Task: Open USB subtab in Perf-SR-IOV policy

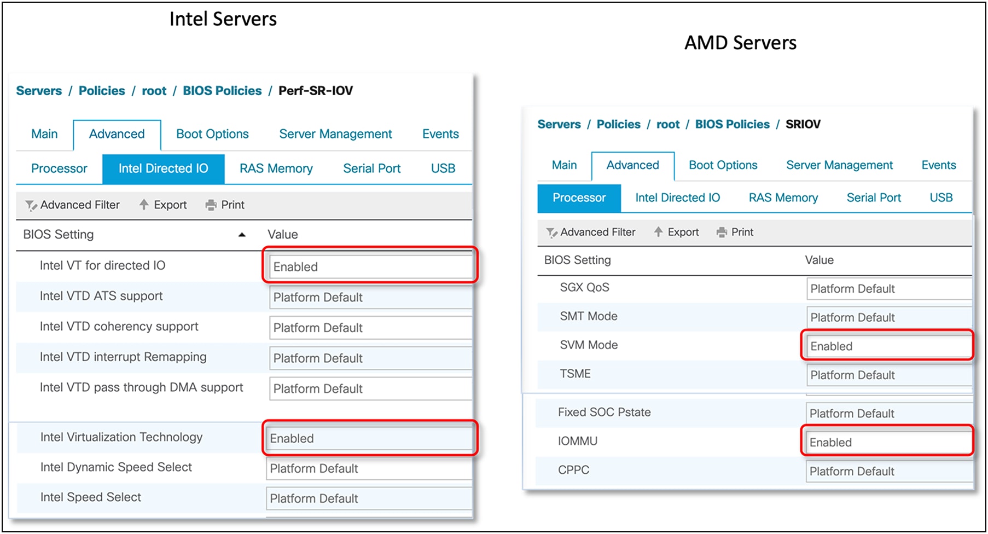Action: click(x=443, y=169)
